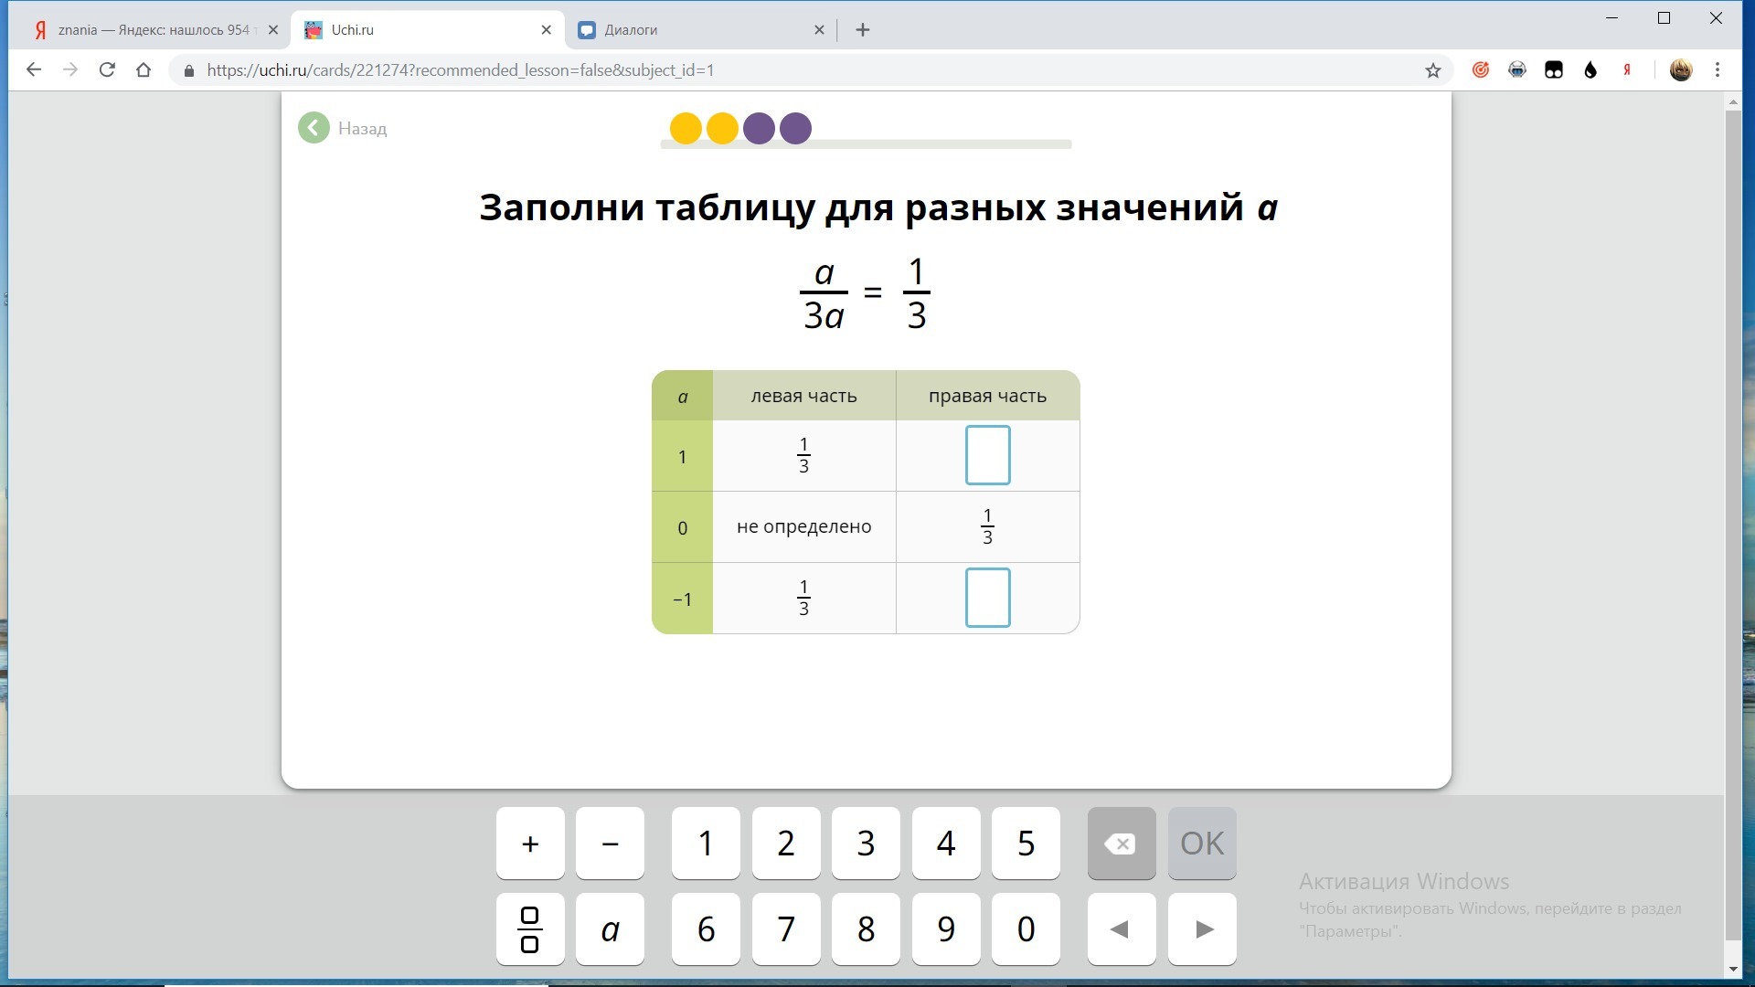Minimize the browser window
Screen dimensions: 1755x987
pos(1612,18)
